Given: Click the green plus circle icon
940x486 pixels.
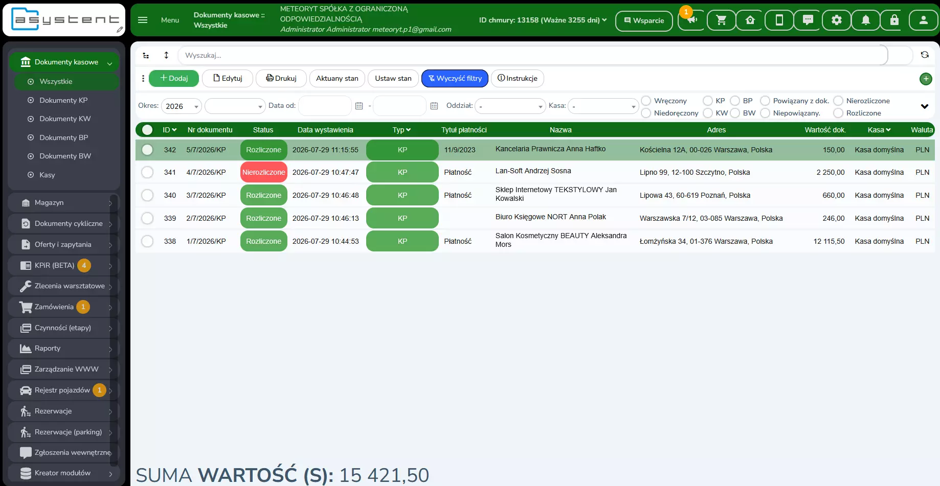Looking at the screenshot, I should [x=926, y=79].
